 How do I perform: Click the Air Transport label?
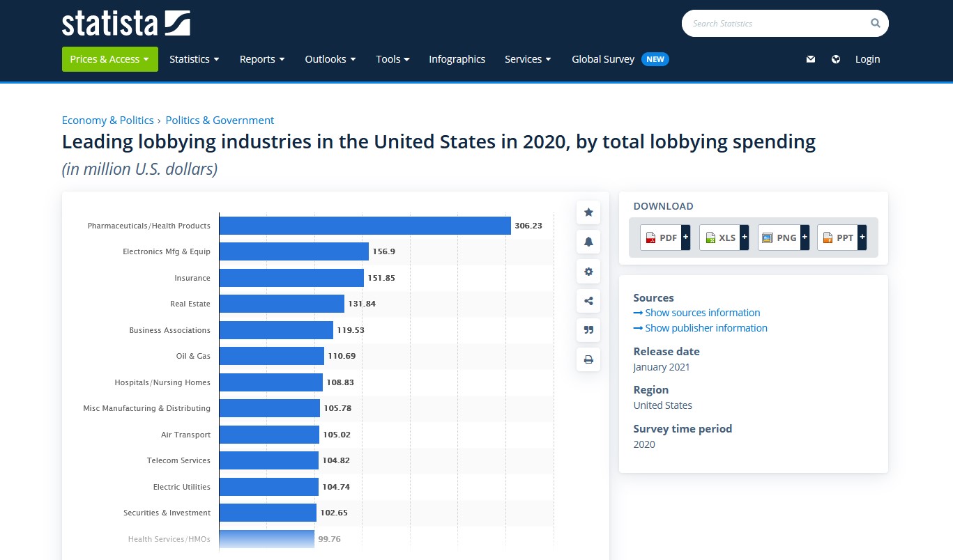coord(185,435)
